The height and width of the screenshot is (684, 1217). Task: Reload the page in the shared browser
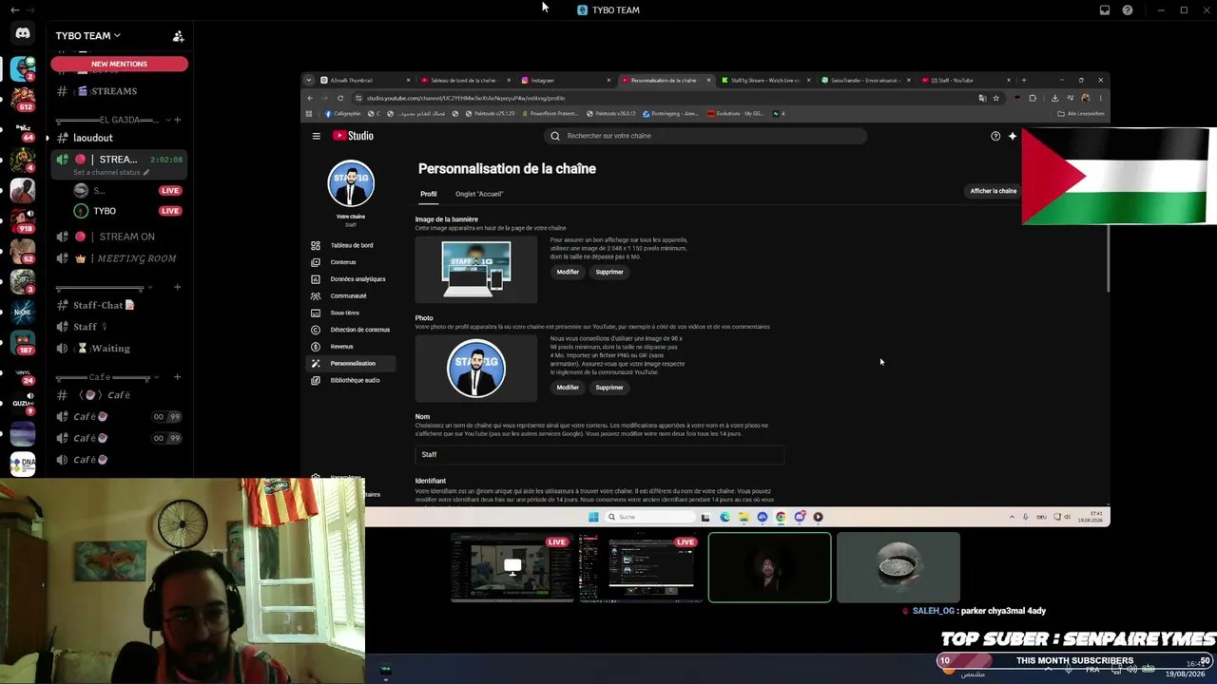(x=340, y=98)
